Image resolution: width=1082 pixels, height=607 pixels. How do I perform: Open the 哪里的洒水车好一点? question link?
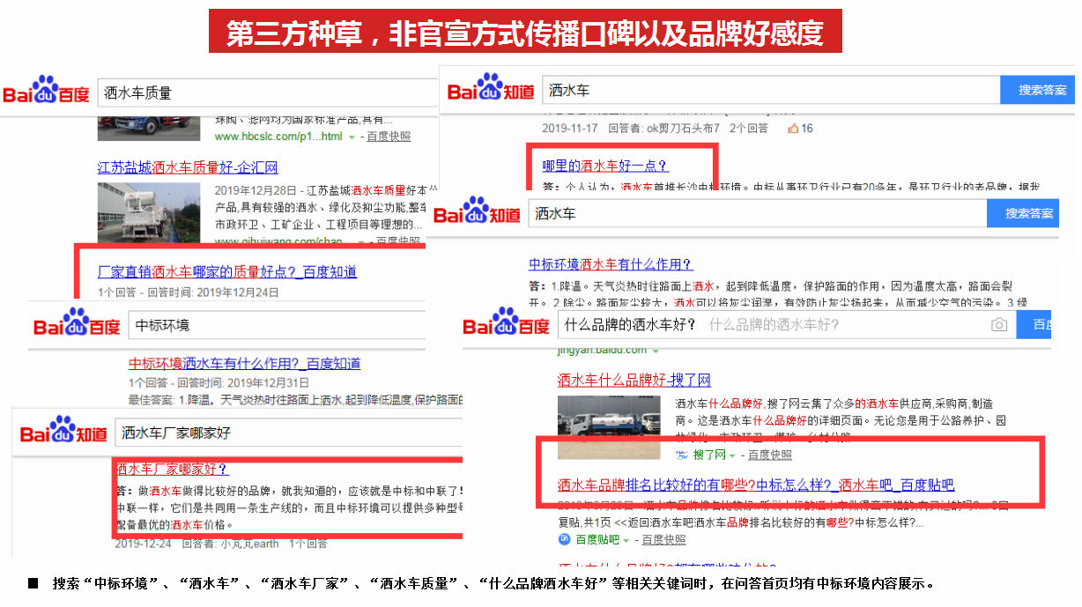click(605, 166)
